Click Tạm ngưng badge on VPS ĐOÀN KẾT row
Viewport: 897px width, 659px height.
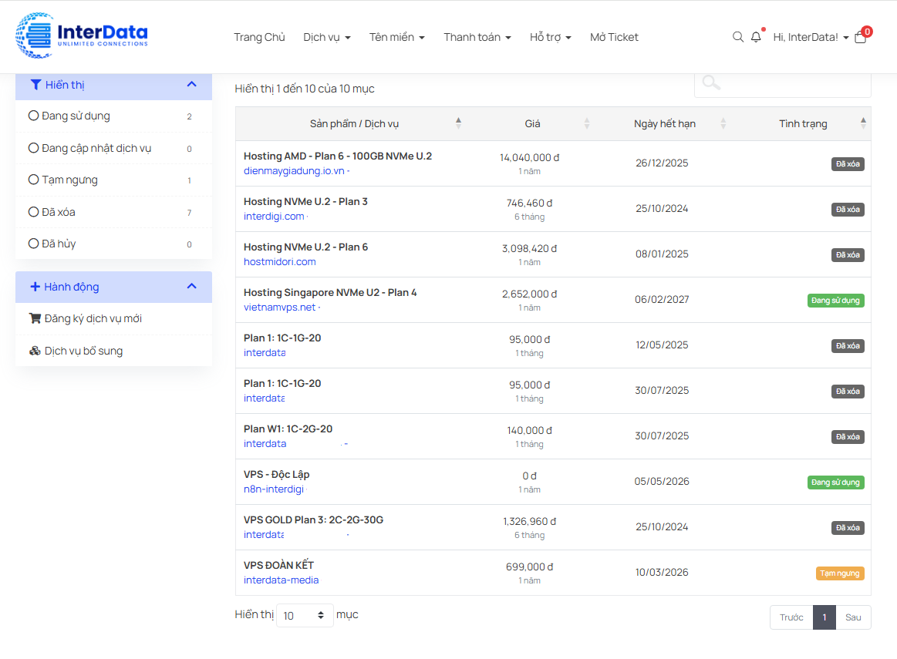[840, 573]
